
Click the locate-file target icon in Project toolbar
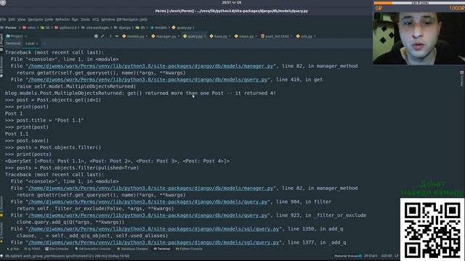click(96, 36)
